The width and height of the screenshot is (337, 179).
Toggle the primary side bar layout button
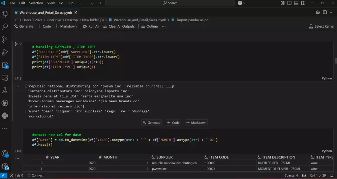pyautogui.click(x=290, y=3)
